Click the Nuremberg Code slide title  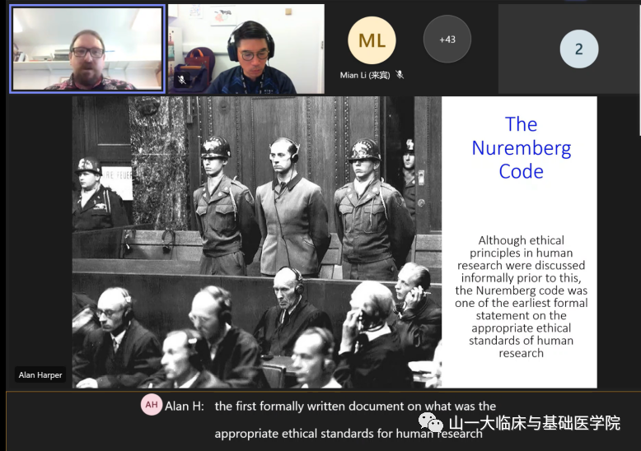[521, 147]
